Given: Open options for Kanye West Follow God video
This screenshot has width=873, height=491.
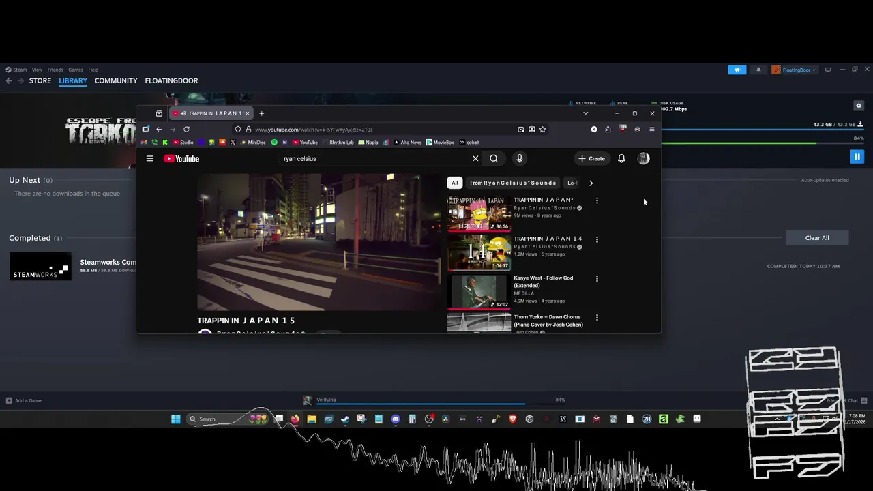Looking at the screenshot, I should pos(597,278).
